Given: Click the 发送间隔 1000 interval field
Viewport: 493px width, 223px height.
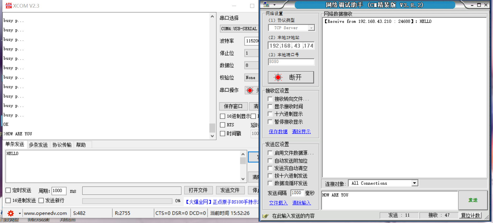Looking at the screenshot, I should pos(297,193).
